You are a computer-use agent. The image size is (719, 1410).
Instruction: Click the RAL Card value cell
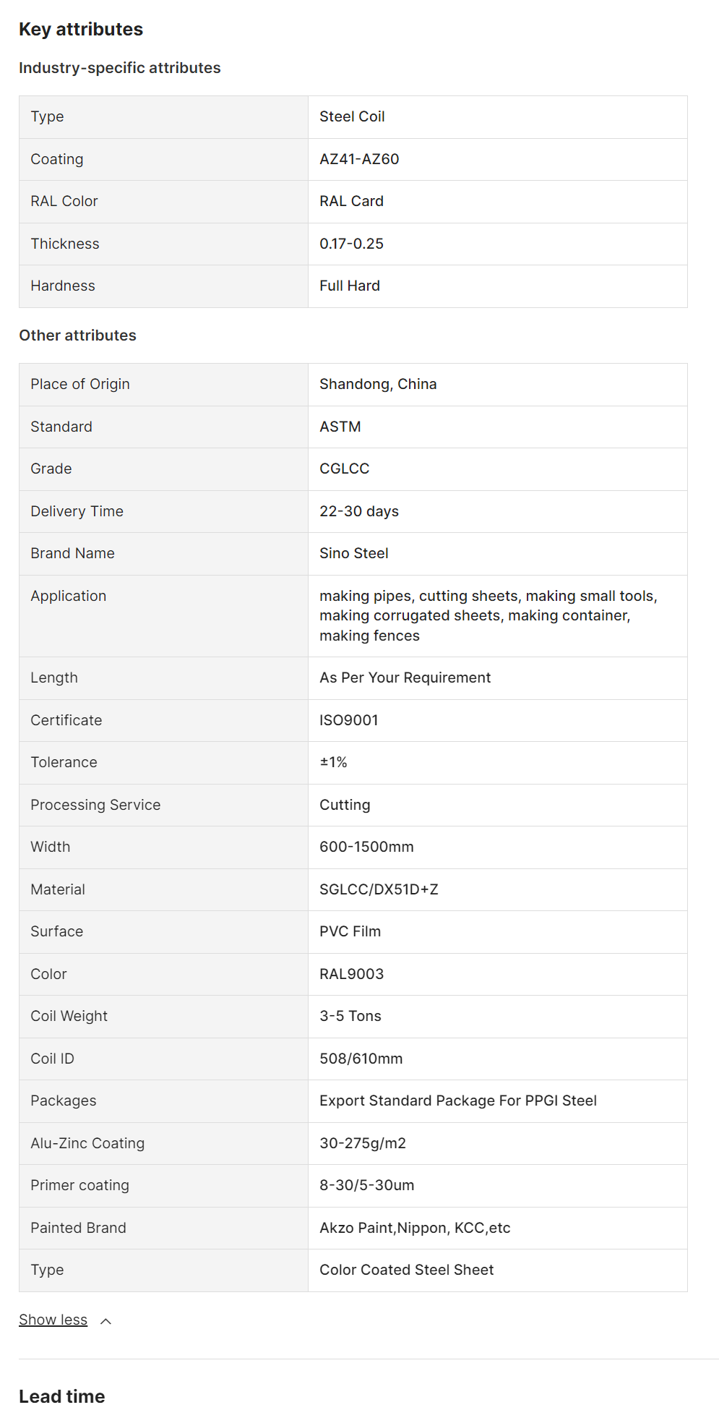(x=351, y=201)
